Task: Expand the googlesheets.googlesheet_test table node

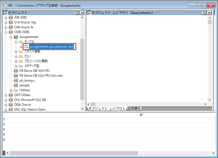Action: (21, 47)
